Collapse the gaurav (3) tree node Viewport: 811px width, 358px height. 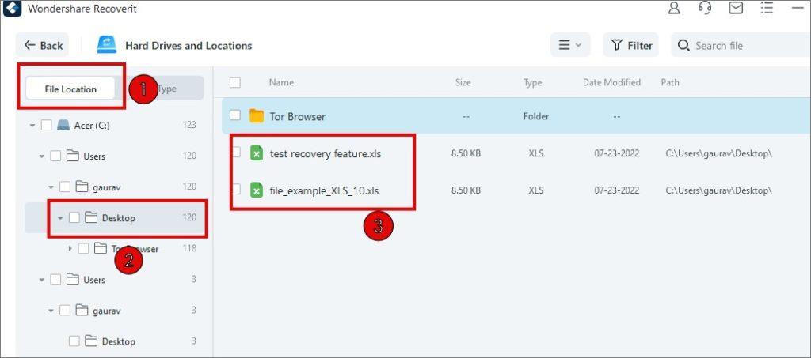pos(51,311)
